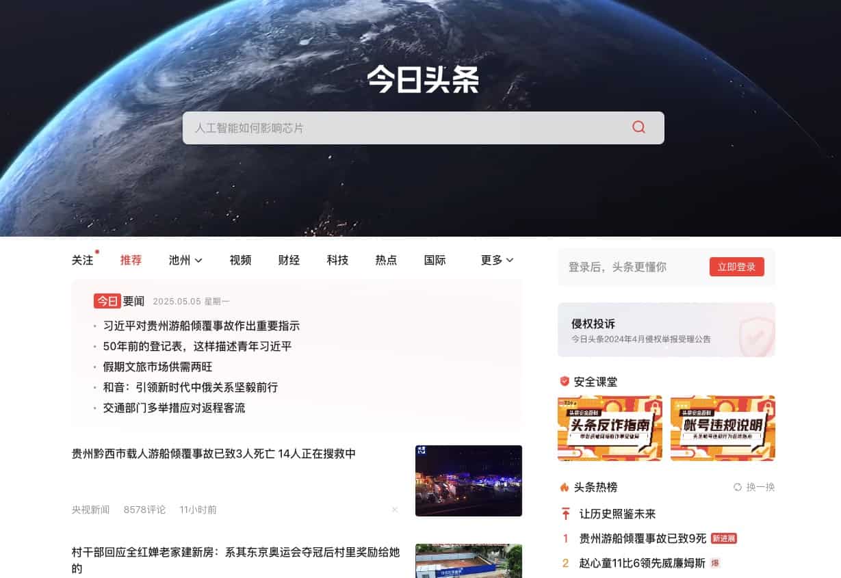The height and width of the screenshot is (578, 841).
Task: Click the 新进展 badge on hot item
Action: [x=723, y=538]
